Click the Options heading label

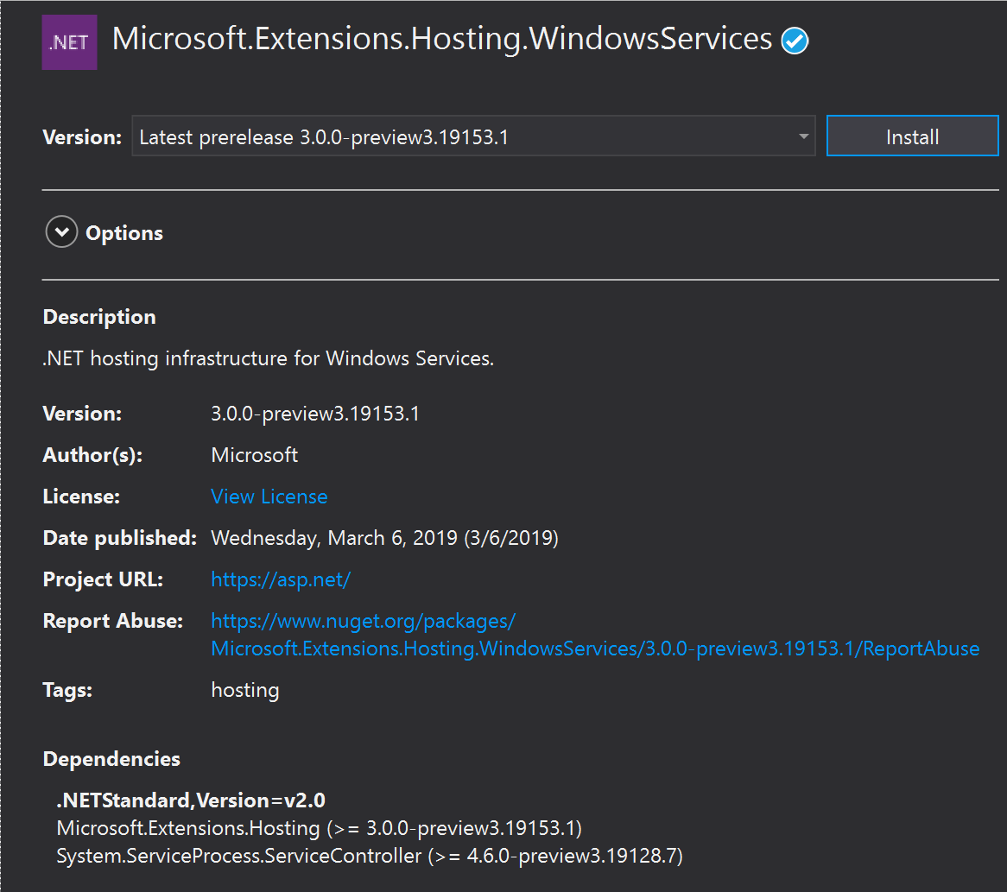coord(124,233)
